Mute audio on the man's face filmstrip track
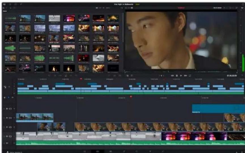245x153 pixels. click(7, 127)
